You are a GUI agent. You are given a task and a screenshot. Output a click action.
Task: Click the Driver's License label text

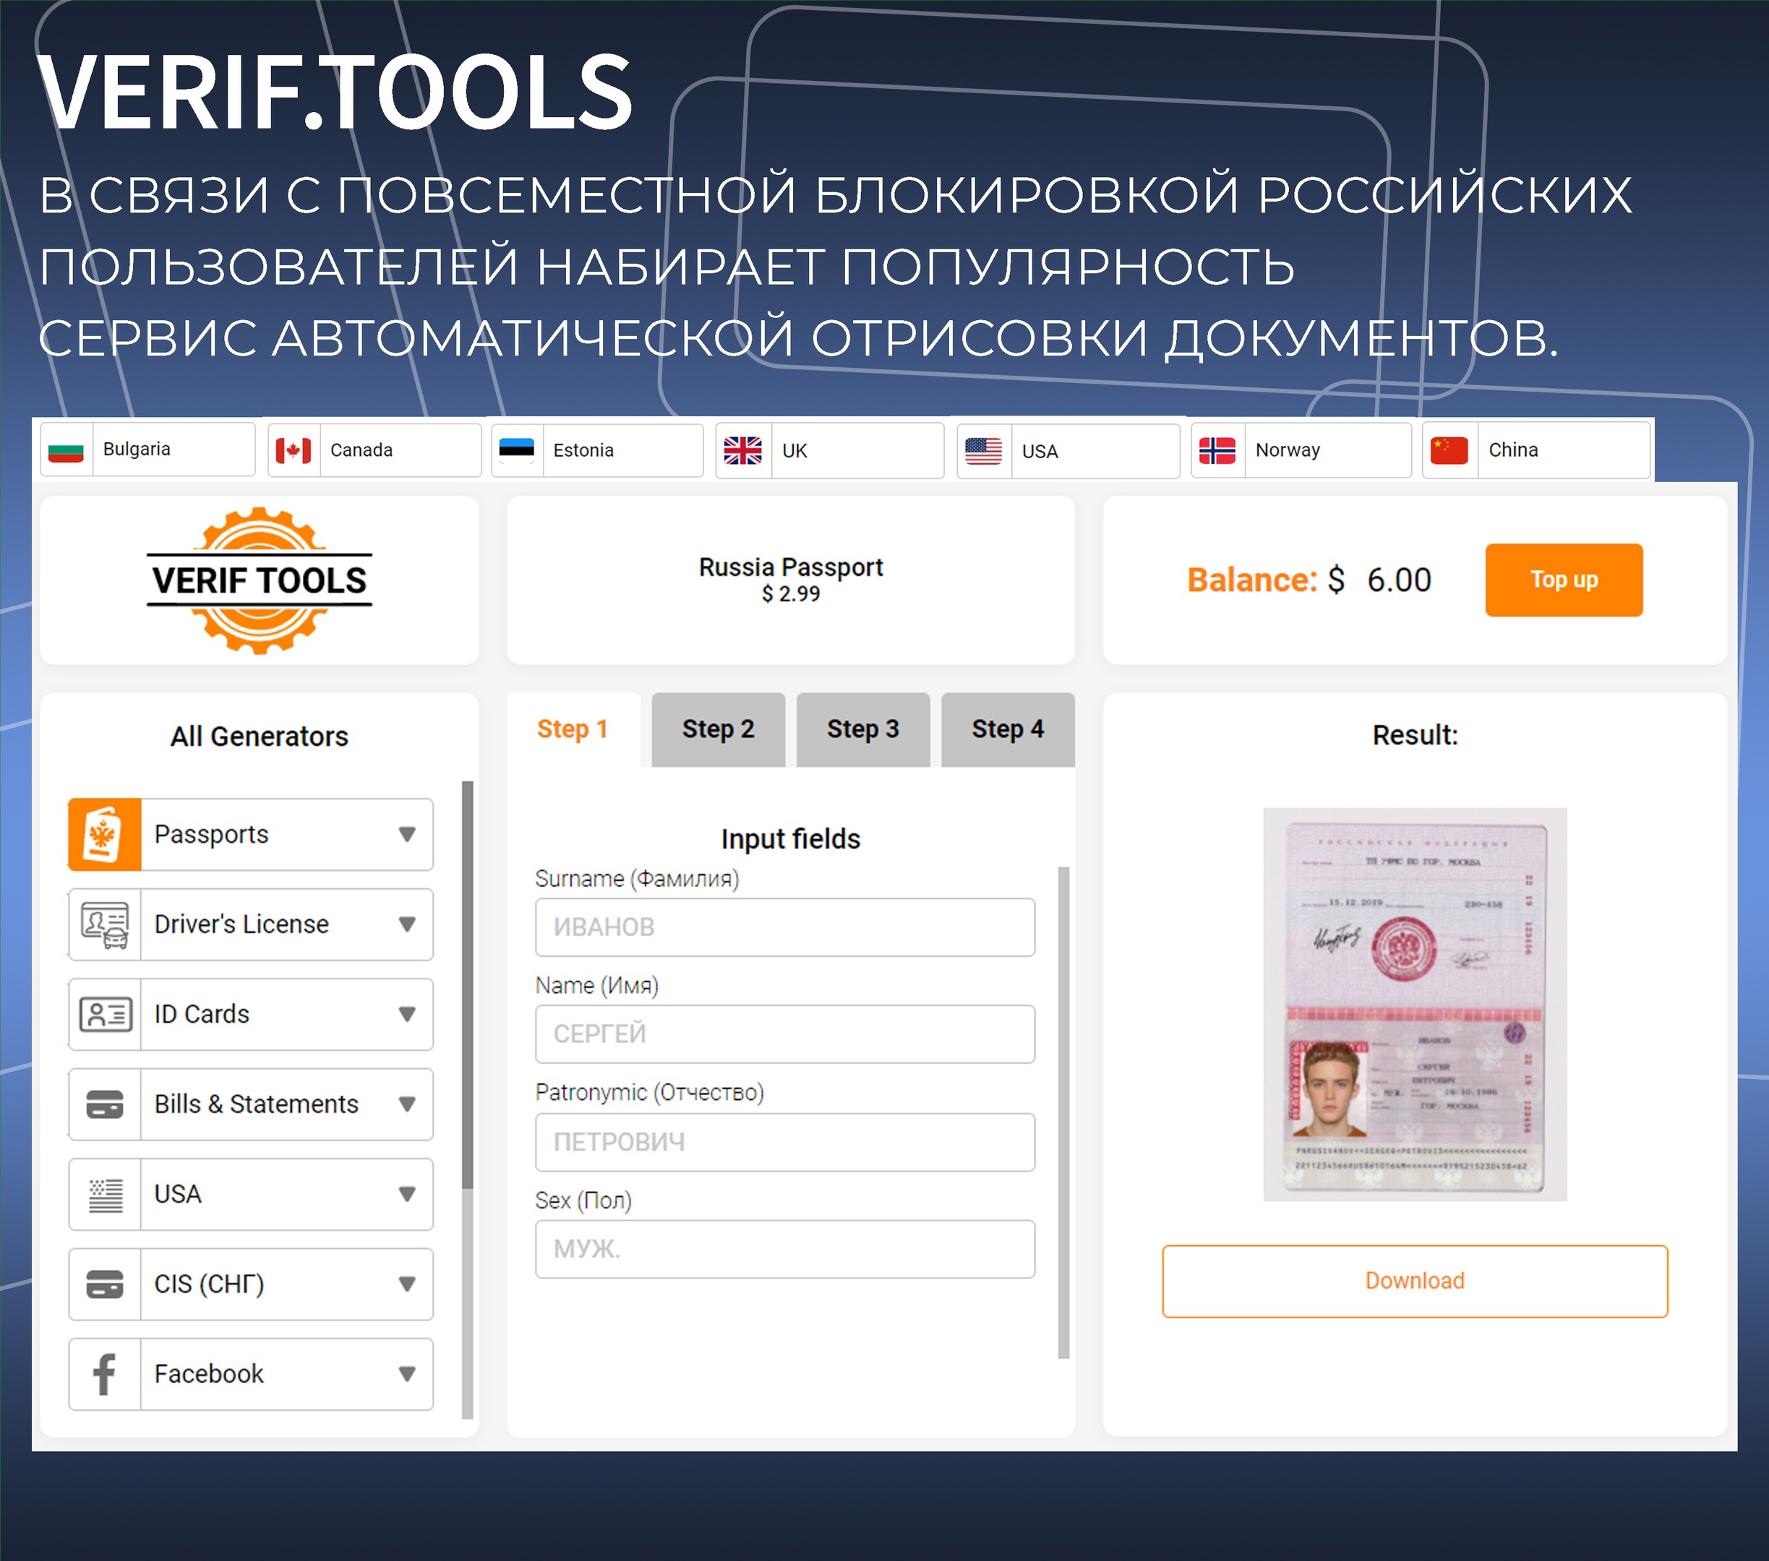(241, 925)
